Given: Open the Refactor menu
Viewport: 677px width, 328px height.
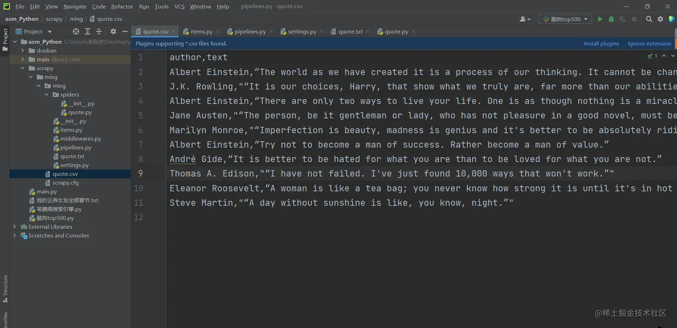Looking at the screenshot, I should pyautogui.click(x=122, y=6).
